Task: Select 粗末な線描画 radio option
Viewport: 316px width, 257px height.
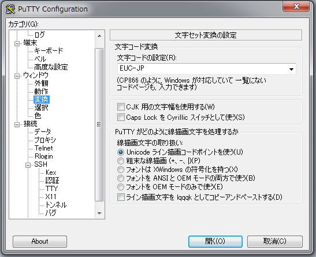Action: click(x=121, y=161)
